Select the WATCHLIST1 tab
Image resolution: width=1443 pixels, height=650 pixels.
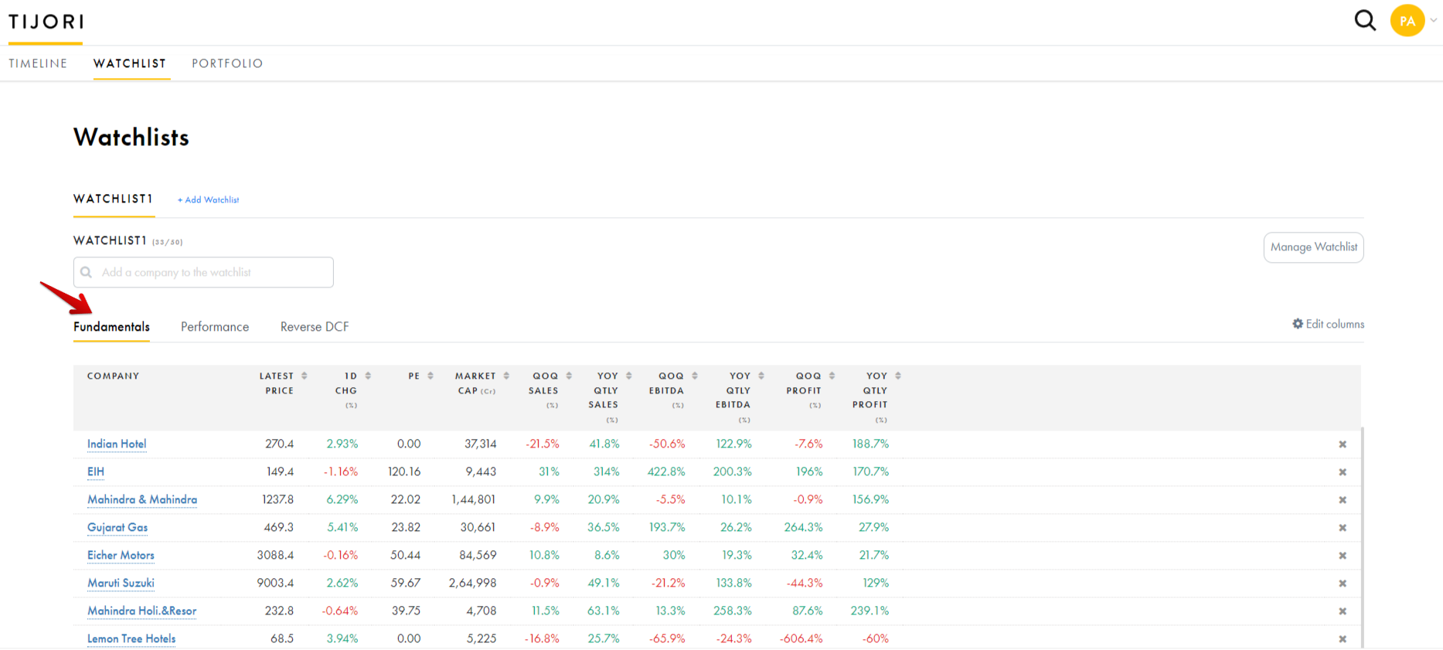coord(114,199)
